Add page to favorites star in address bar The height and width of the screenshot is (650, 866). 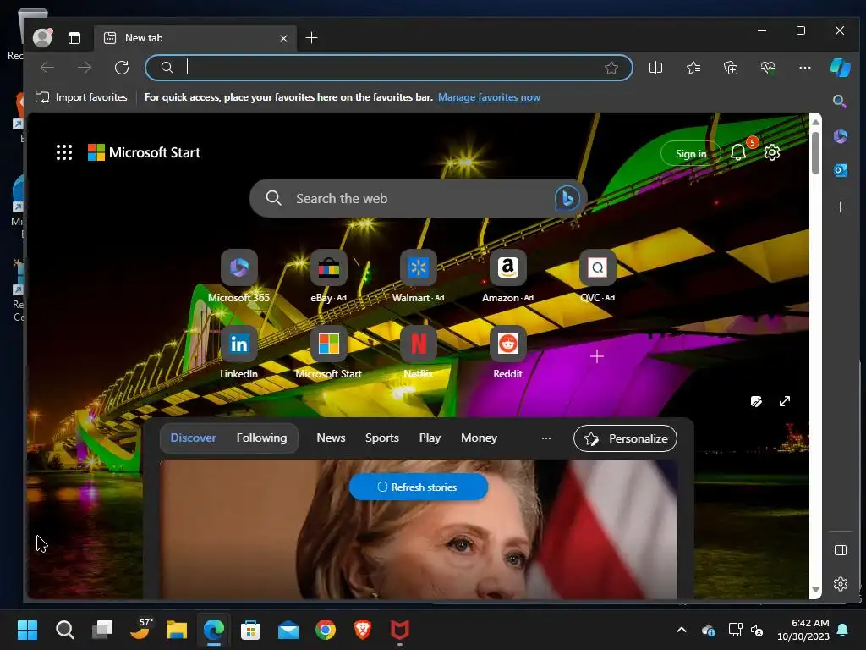[x=611, y=68]
